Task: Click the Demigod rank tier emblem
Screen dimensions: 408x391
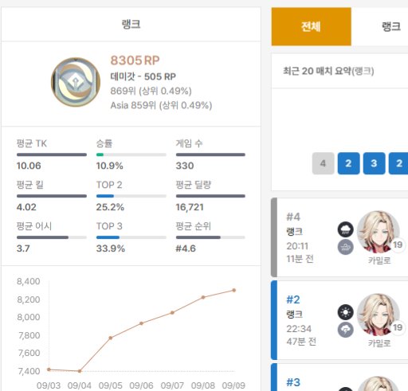Action: (76, 82)
